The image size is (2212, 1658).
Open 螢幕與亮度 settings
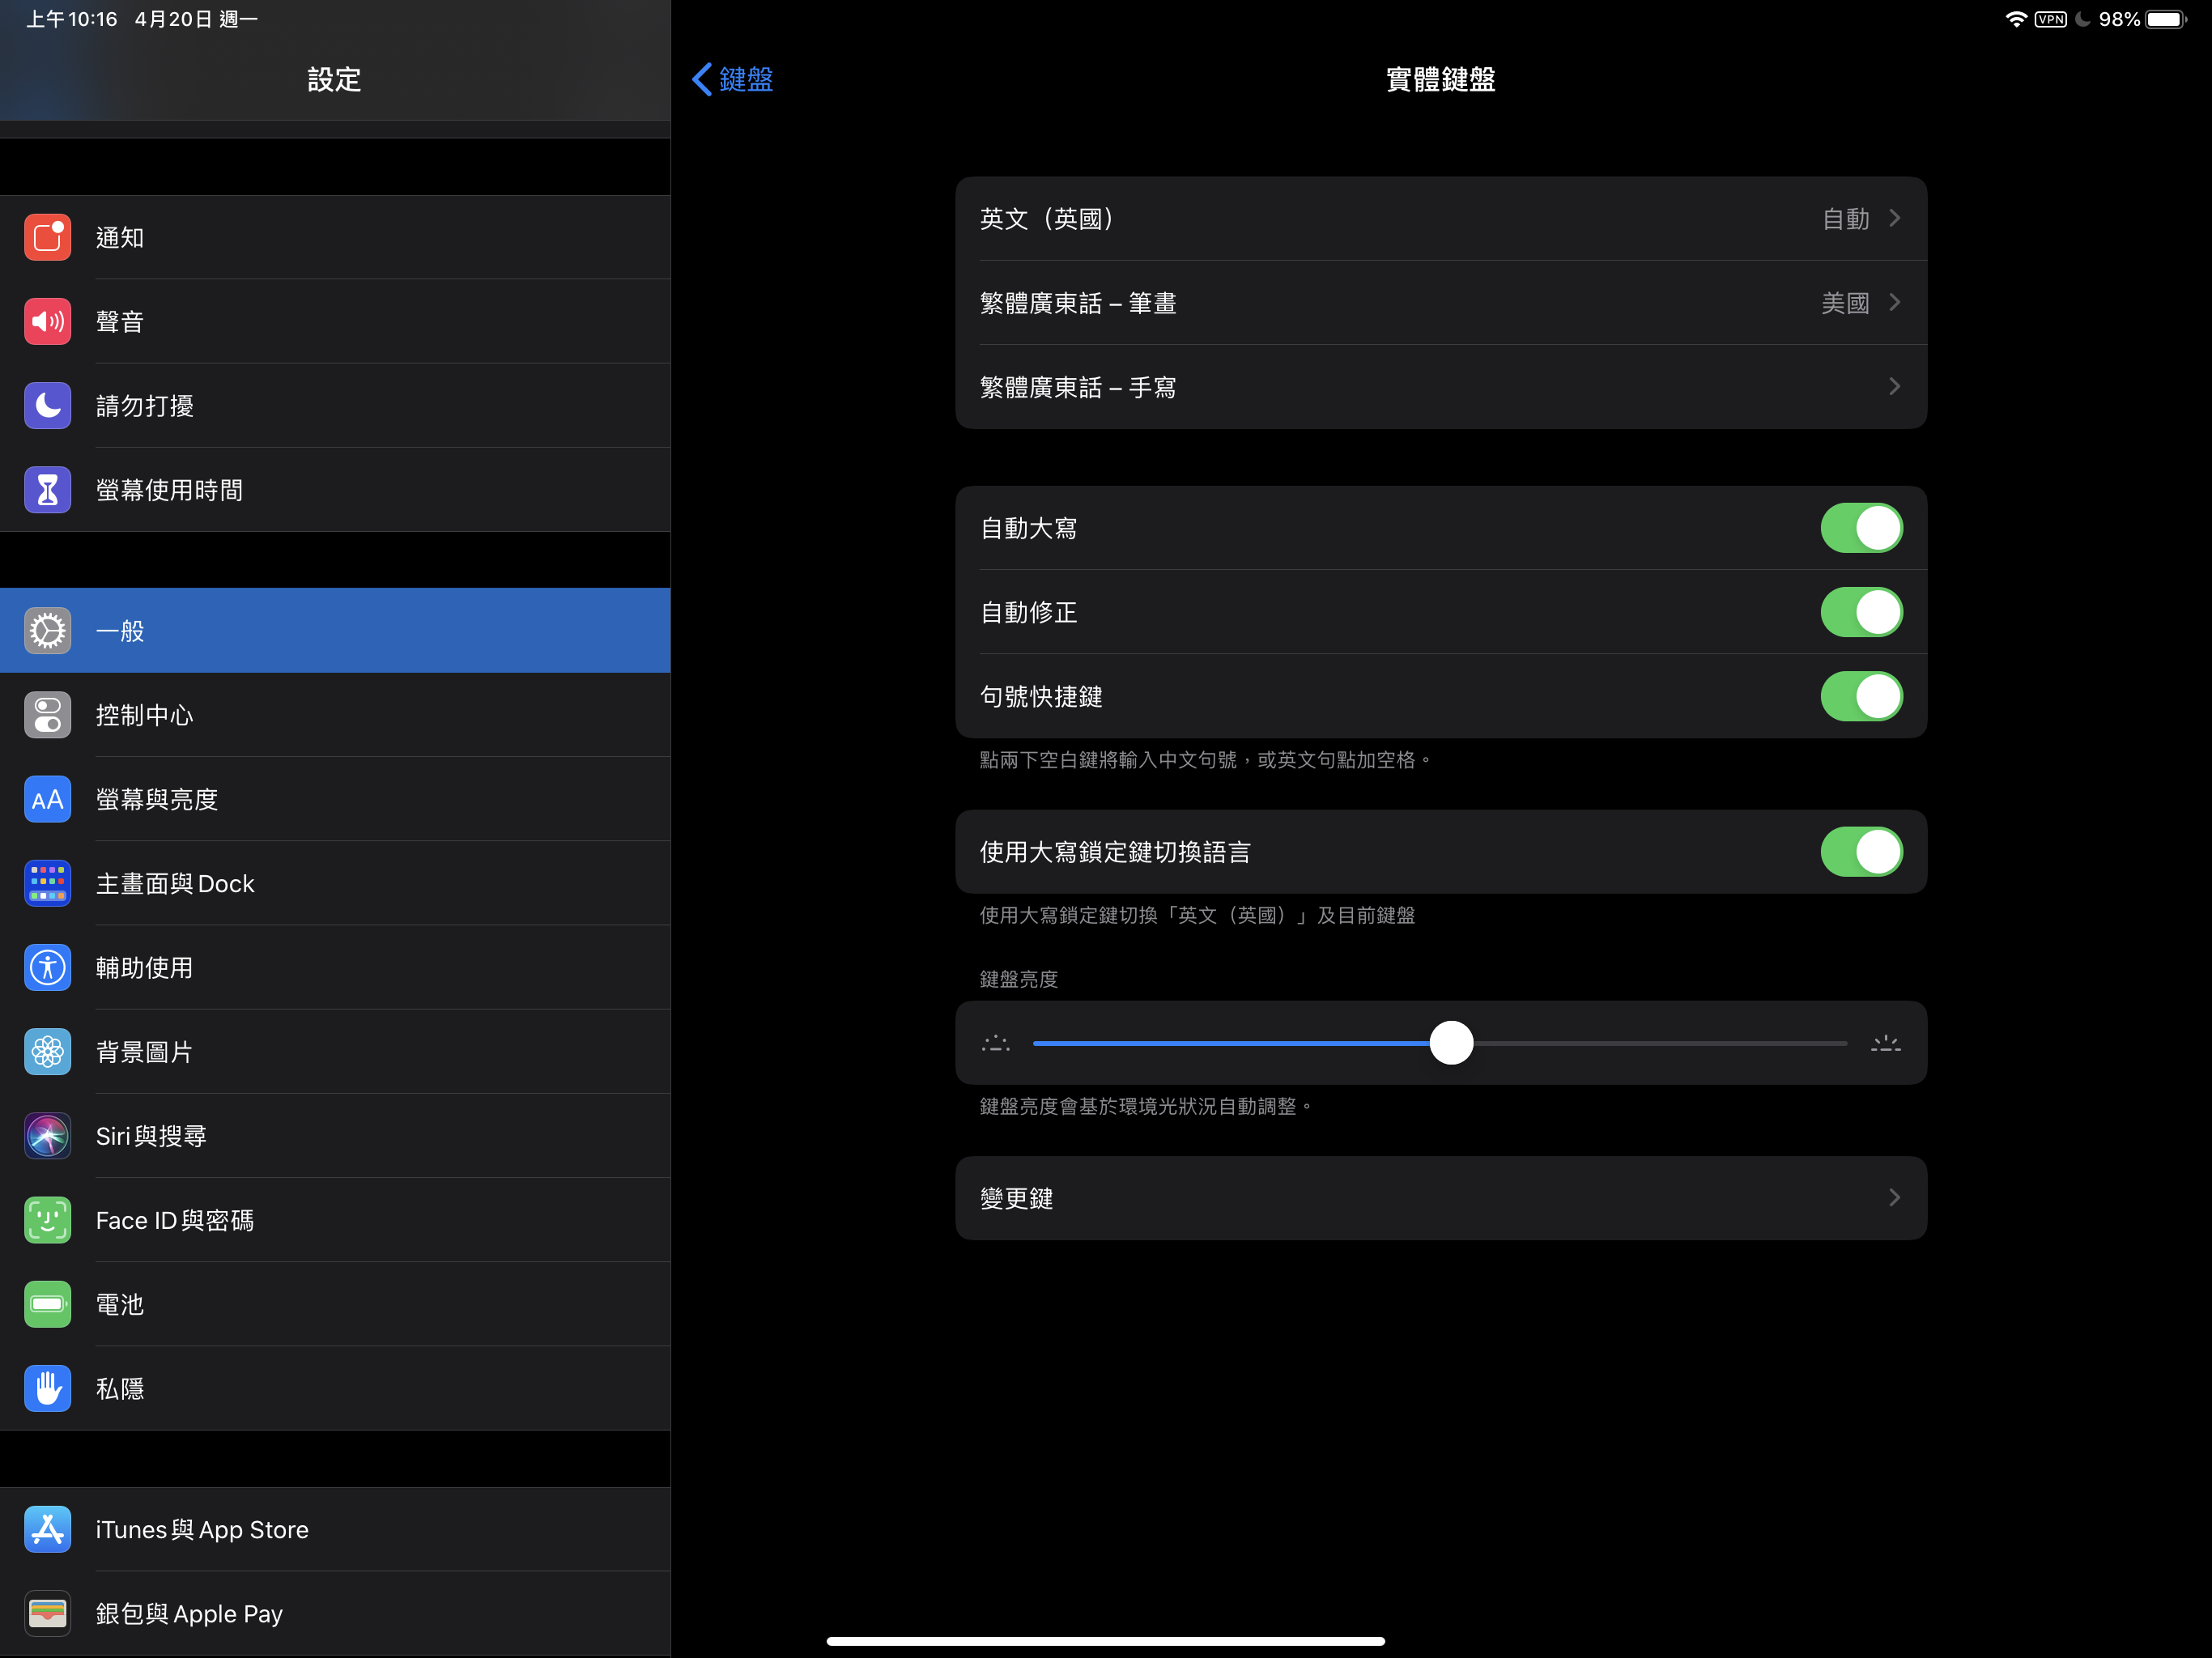pyautogui.click(x=335, y=799)
